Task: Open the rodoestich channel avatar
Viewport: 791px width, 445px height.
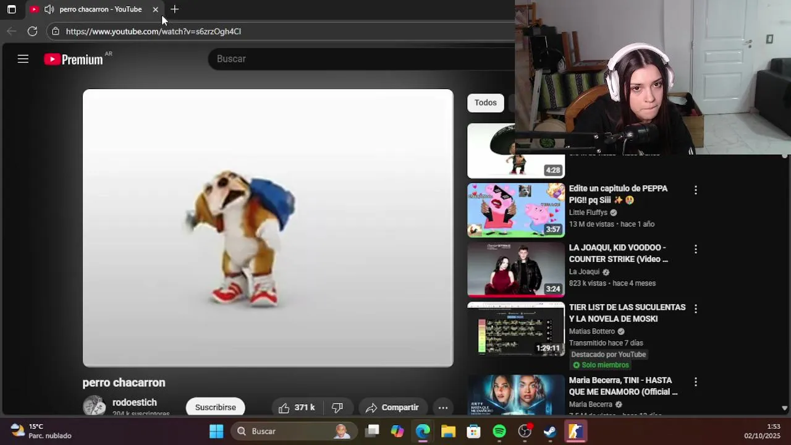Action: tap(95, 406)
